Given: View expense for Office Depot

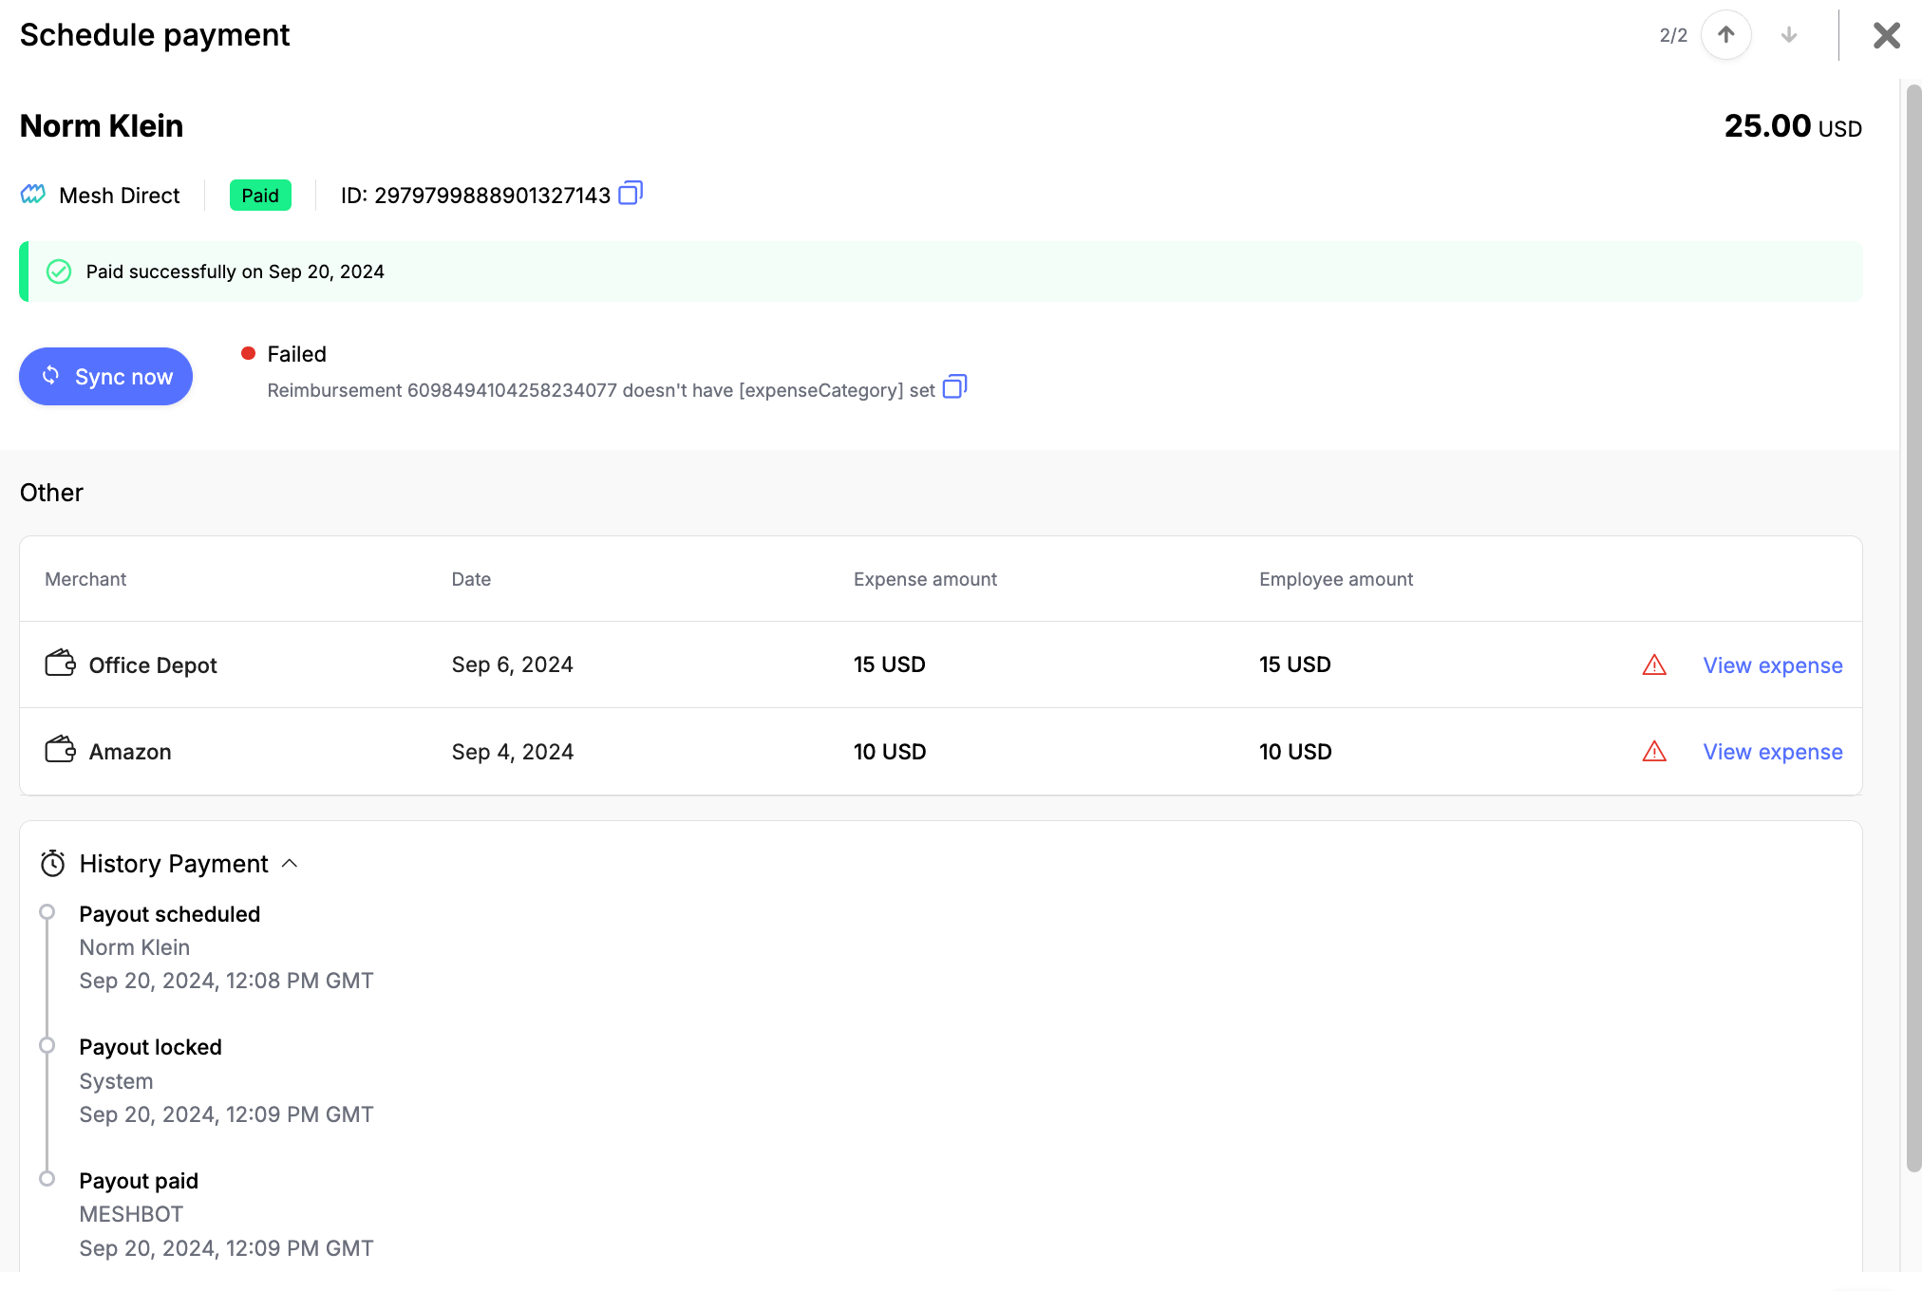Looking at the screenshot, I should tap(1772, 665).
